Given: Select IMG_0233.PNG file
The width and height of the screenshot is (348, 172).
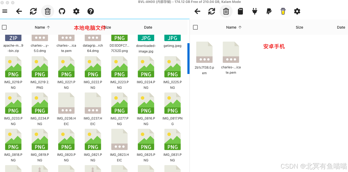Looking at the screenshot, I should click(x=13, y=103).
